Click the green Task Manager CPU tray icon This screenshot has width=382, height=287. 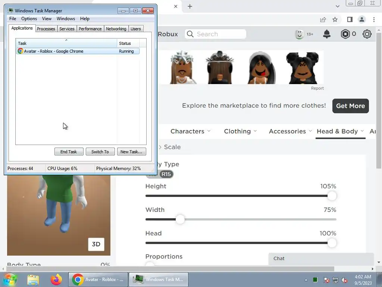click(x=315, y=280)
